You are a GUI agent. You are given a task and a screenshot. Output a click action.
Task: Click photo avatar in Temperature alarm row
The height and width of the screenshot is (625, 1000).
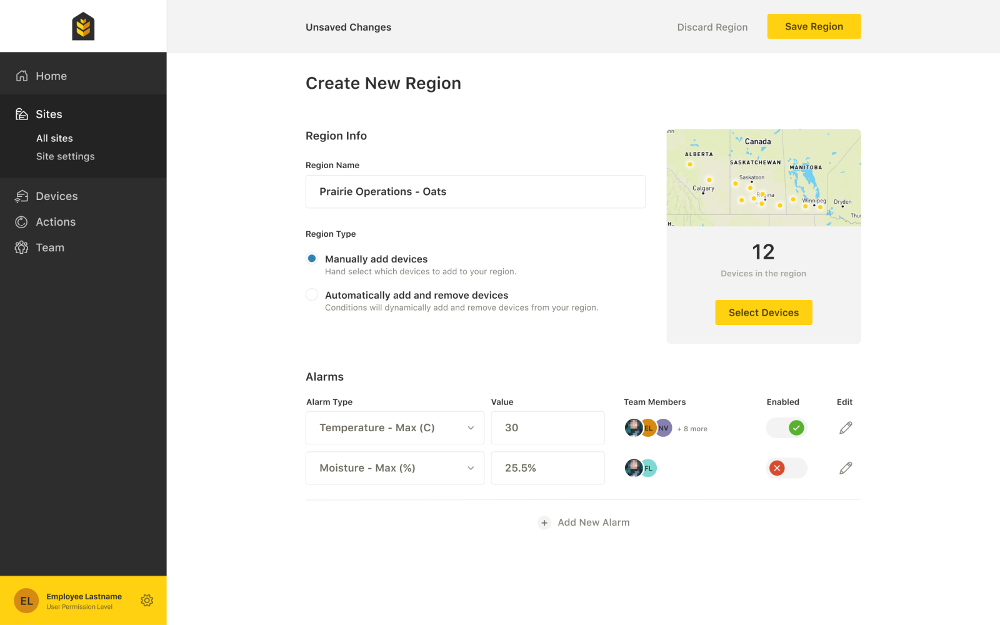(634, 428)
